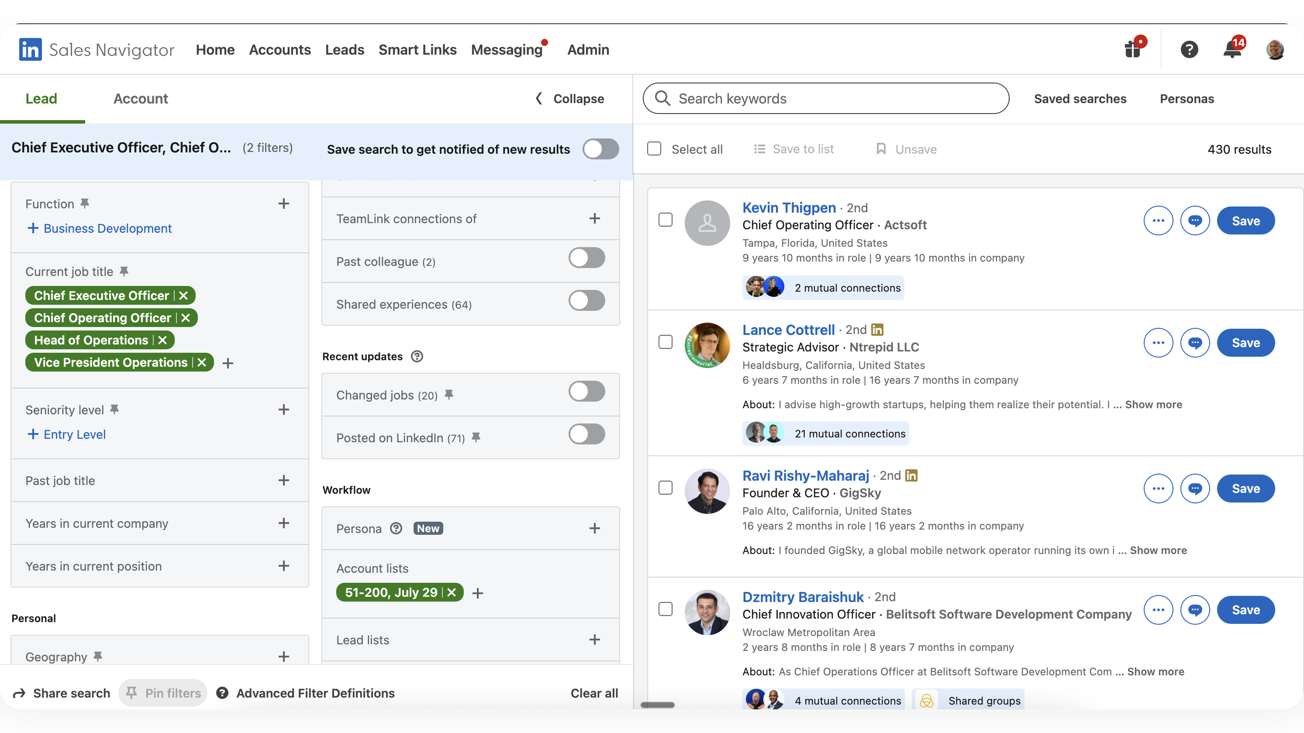This screenshot has height=733, width=1304.
Task: Enable the Past colleague filter
Action: click(x=587, y=257)
